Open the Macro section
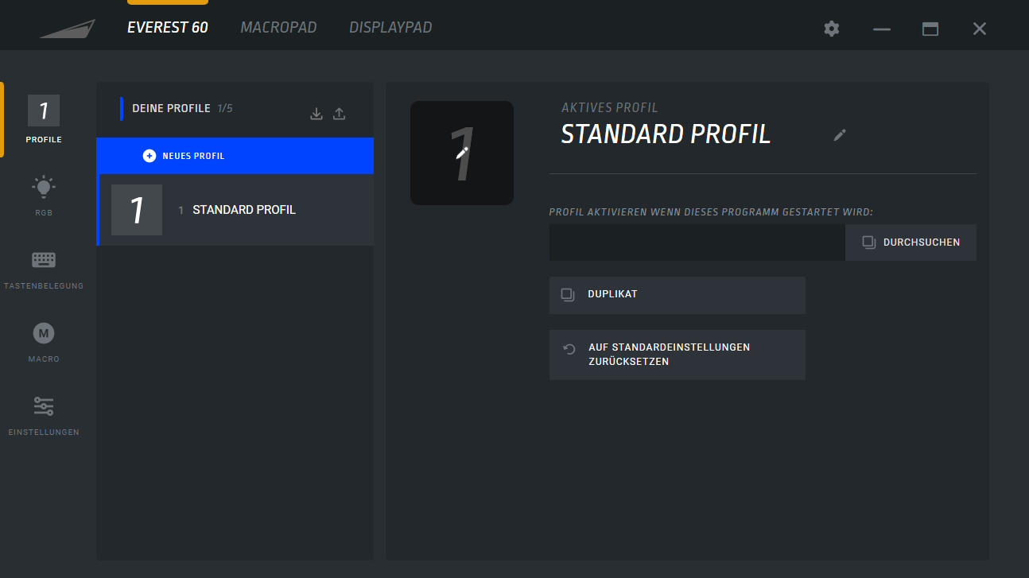1029x578 pixels. (44, 342)
